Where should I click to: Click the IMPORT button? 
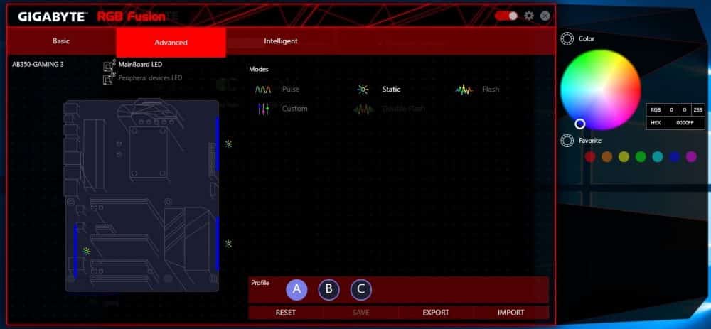[511, 313]
